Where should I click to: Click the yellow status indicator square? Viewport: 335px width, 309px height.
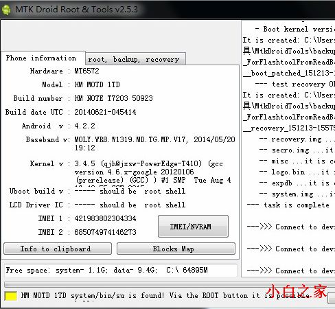[x=10, y=296]
